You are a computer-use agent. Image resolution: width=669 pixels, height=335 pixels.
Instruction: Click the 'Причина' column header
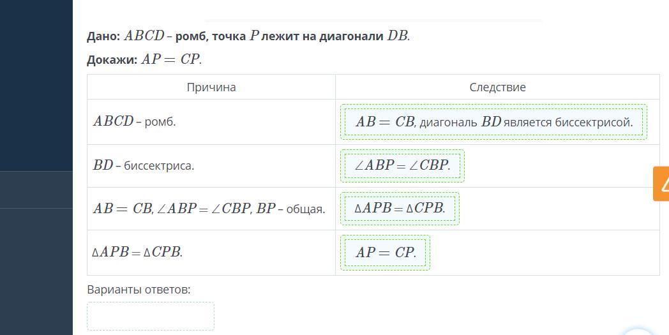coord(211,87)
